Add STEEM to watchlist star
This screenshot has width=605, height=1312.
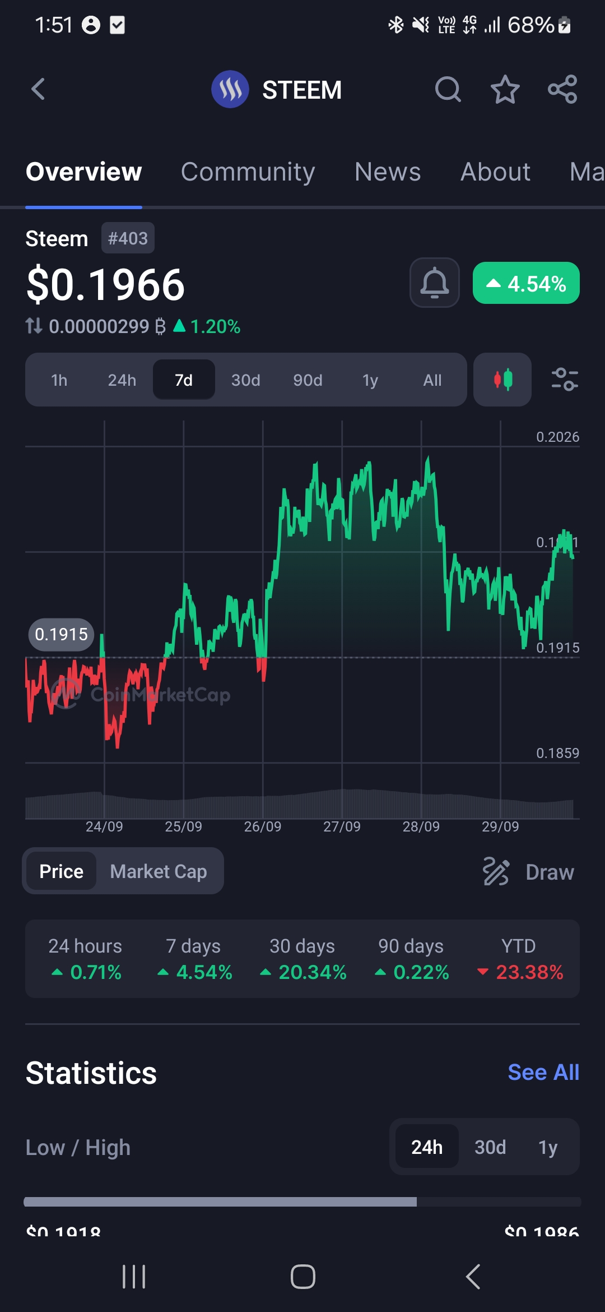(505, 89)
